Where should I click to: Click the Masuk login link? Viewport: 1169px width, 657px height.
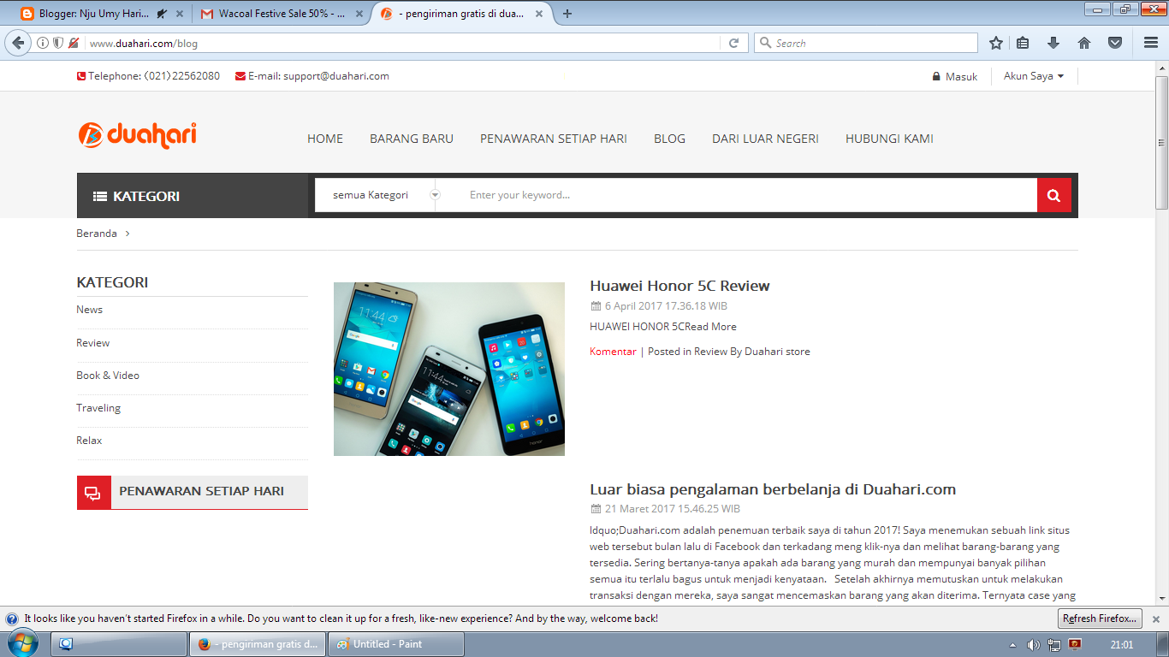coord(961,77)
